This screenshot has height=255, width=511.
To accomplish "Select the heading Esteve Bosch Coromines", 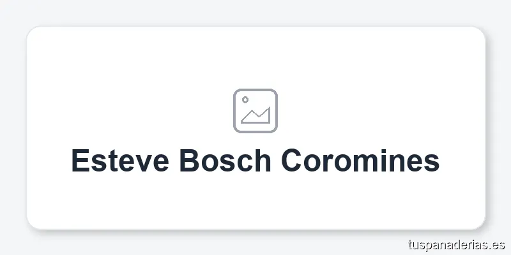I will pyautogui.click(x=256, y=161).
